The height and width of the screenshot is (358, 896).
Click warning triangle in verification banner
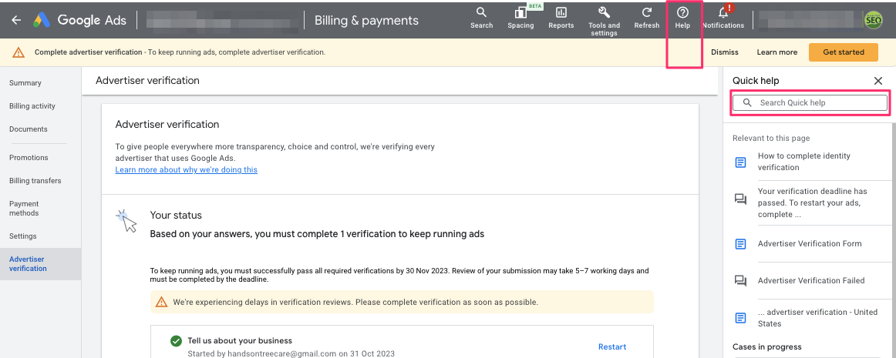click(19, 52)
